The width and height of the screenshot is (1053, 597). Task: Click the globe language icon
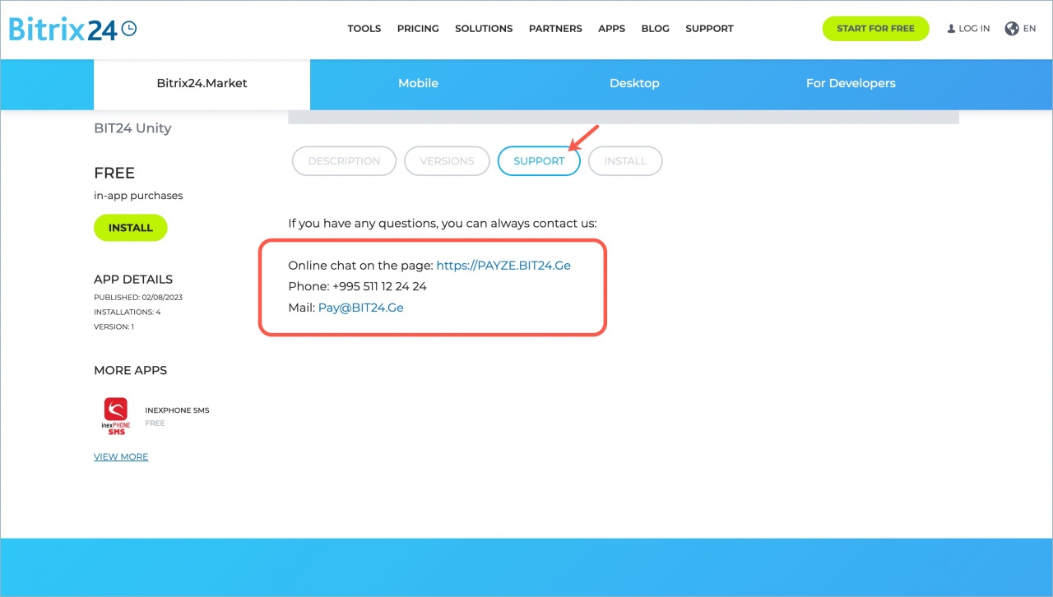[x=1012, y=29]
